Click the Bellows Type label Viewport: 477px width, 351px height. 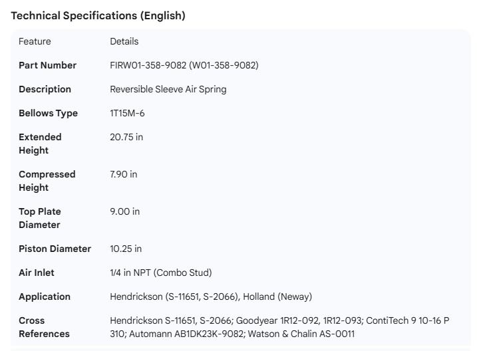pyautogui.click(x=48, y=113)
